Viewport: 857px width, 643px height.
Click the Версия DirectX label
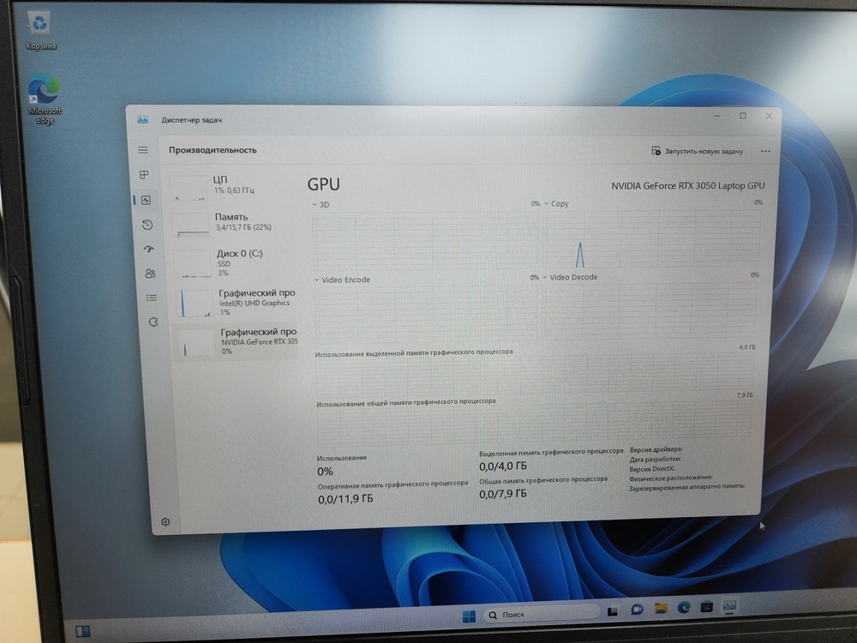(x=651, y=469)
